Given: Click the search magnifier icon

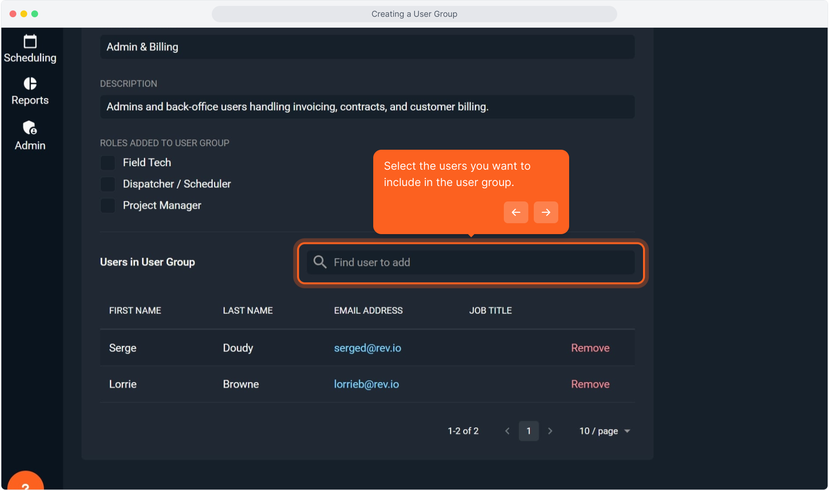Looking at the screenshot, I should [x=320, y=262].
